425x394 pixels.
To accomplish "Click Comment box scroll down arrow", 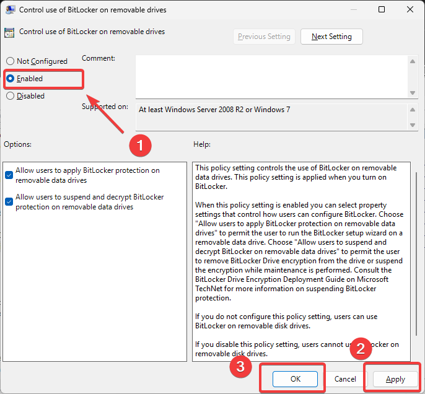I will coord(413,93).
